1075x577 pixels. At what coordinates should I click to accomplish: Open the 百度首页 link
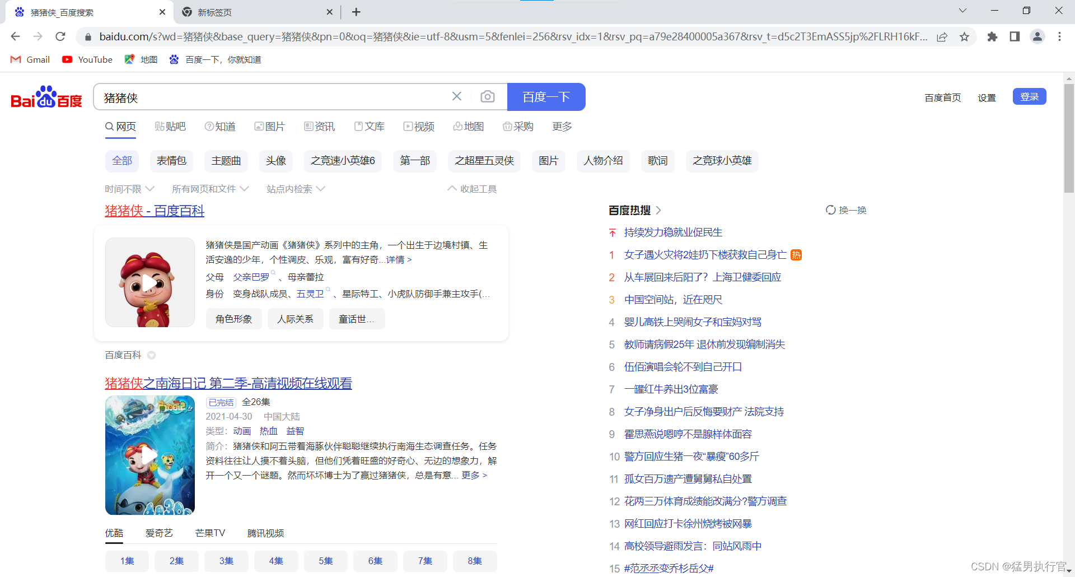[x=943, y=97]
